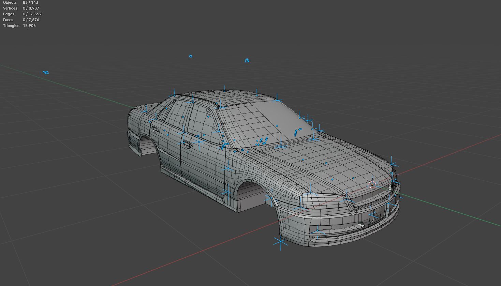Screen dimensions: 501x286
Task: Select the leftmost camera object above the car
Action: [x=46, y=72]
